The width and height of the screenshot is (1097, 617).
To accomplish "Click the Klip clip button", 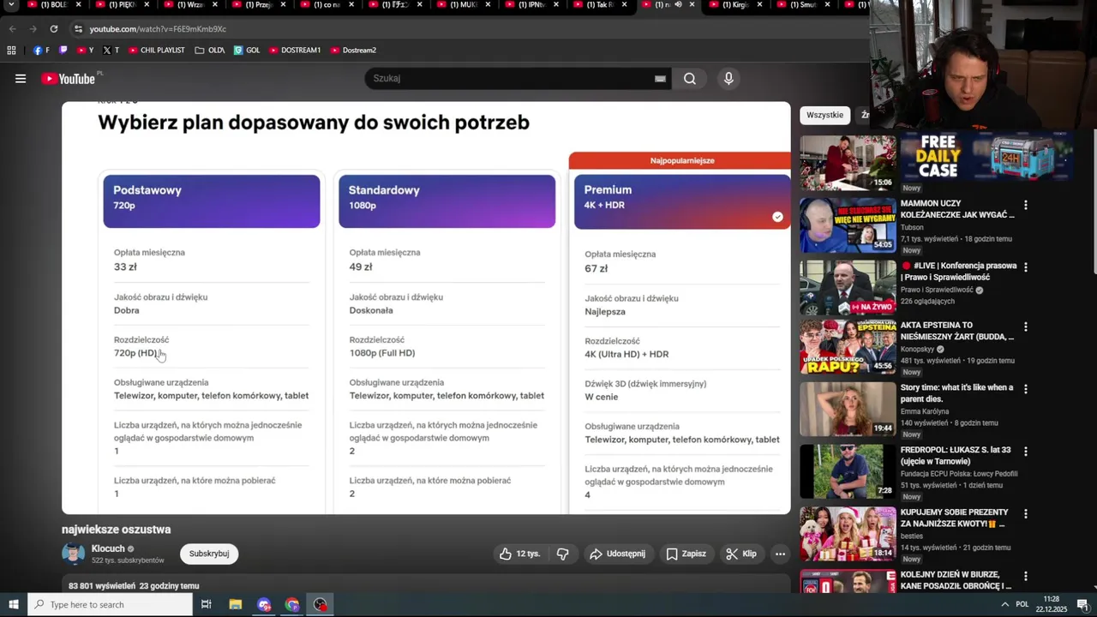I will [741, 554].
